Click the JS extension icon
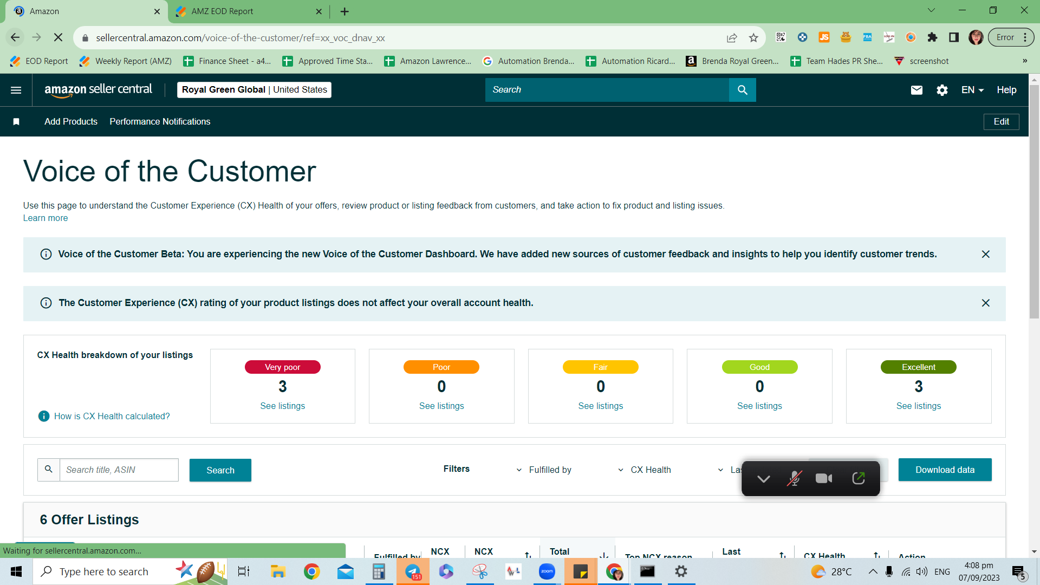Image resolution: width=1040 pixels, height=585 pixels. point(824,37)
